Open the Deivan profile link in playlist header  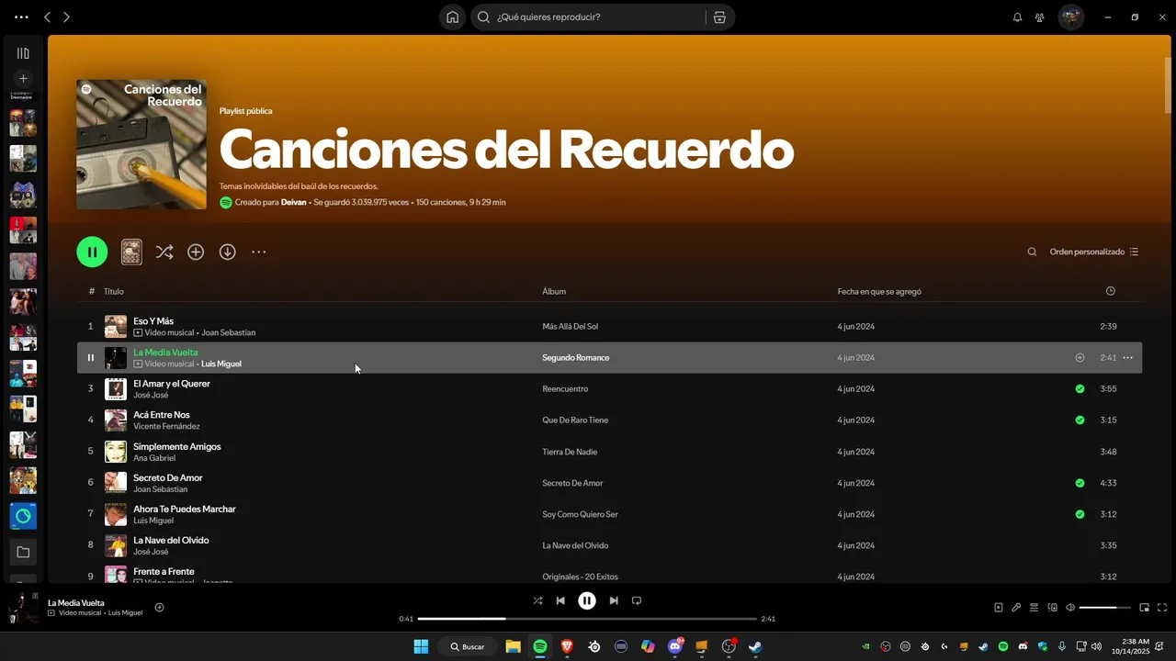click(294, 202)
